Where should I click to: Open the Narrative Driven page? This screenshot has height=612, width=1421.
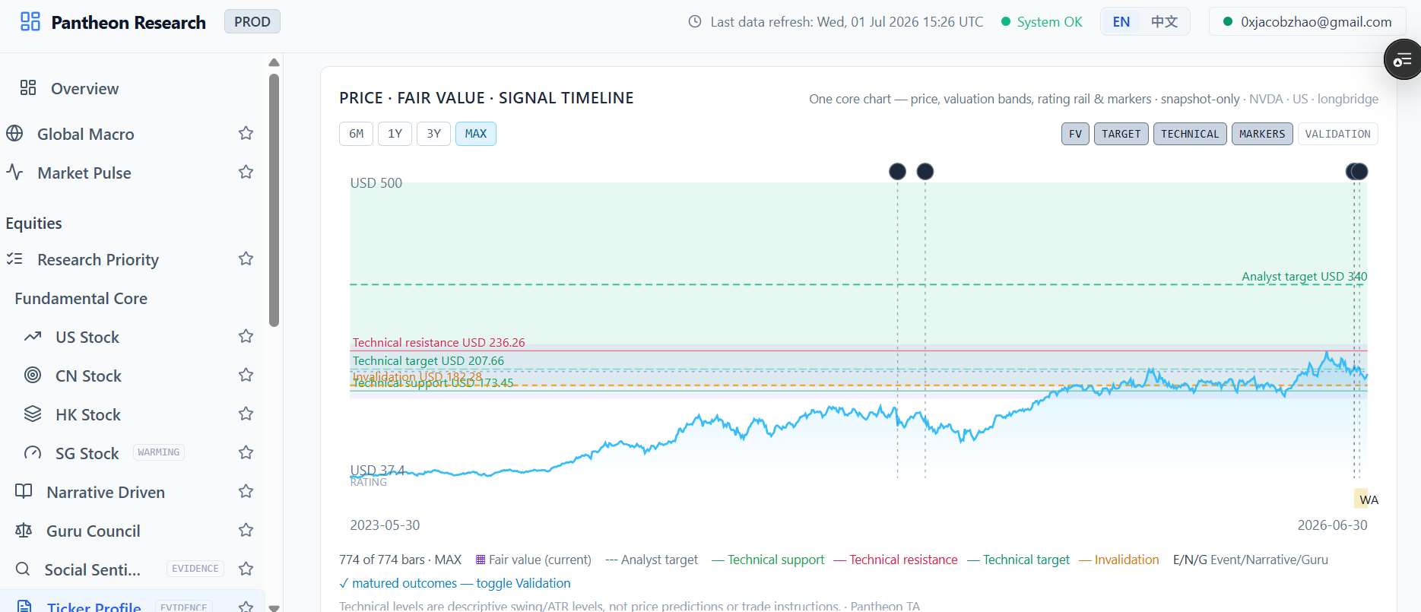pyautogui.click(x=106, y=492)
